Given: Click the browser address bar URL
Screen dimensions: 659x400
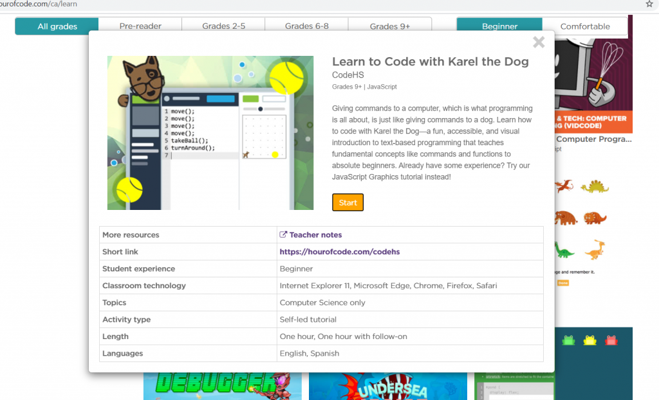Looking at the screenshot, I should pos(39,4).
